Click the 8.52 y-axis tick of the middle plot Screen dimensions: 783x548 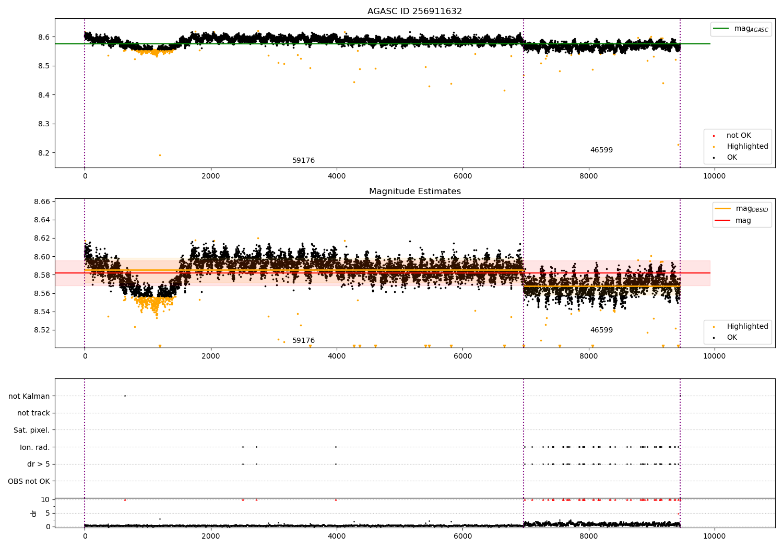click(42, 330)
